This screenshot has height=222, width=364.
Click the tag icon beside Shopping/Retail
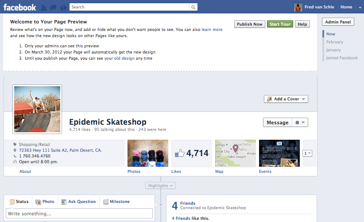coord(15,144)
